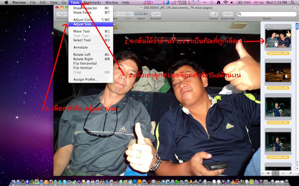Pick Select Tool from the Tools menu
Screen dimensions: 299x186
(x=90, y=40)
